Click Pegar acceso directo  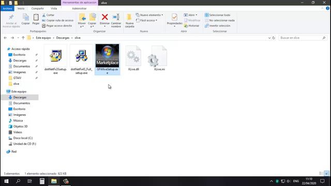tap(57, 25)
